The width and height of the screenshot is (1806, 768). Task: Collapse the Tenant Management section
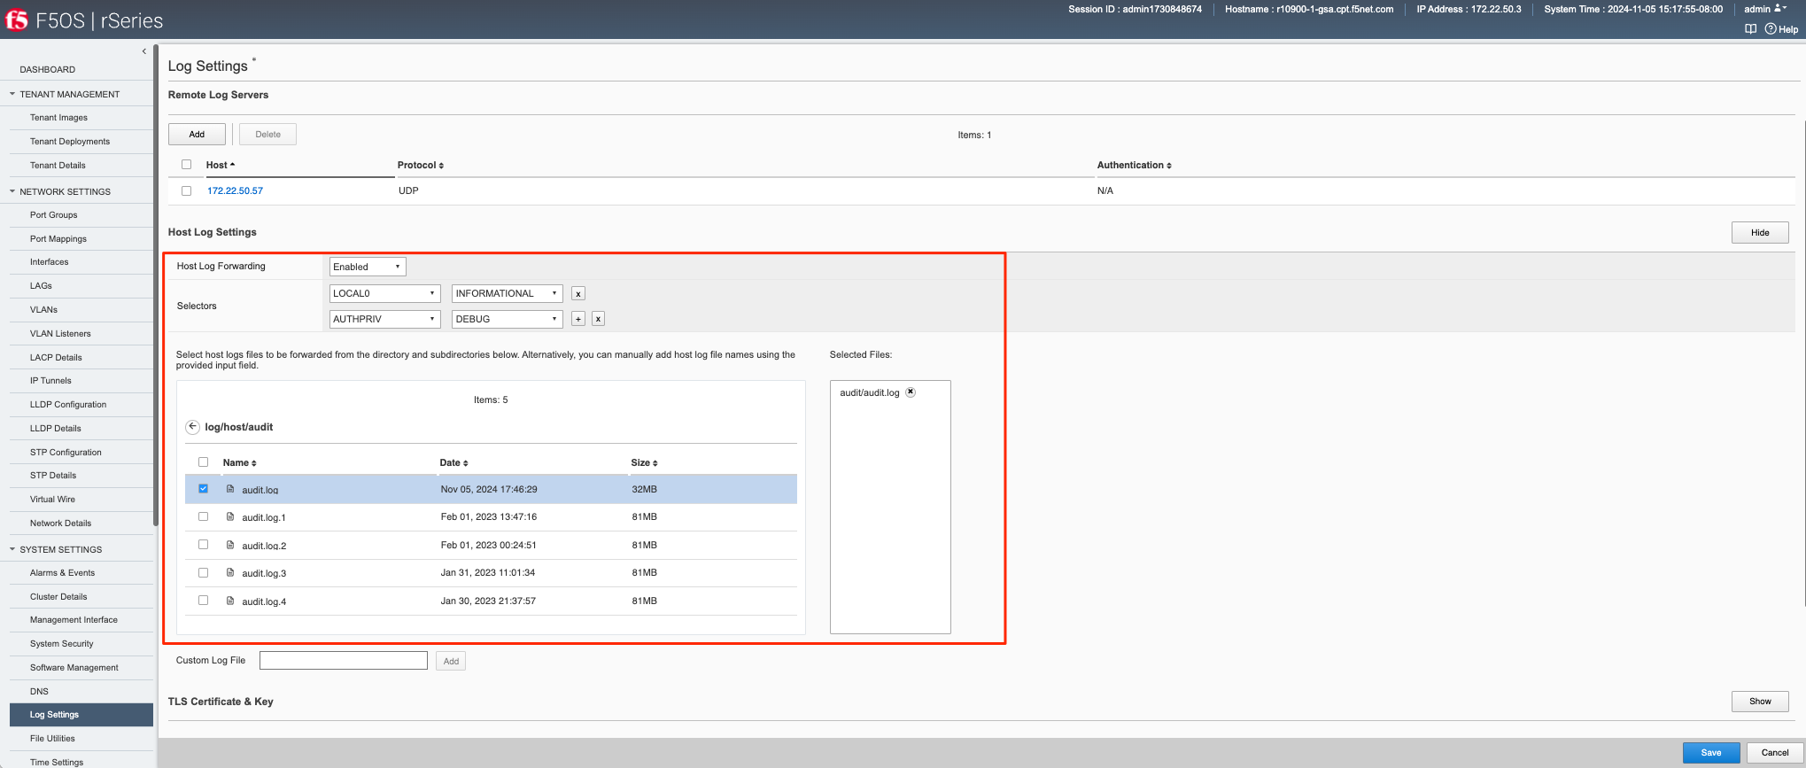click(x=12, y=94)
